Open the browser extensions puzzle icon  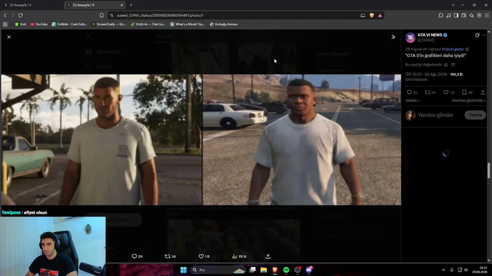tap(441, 15)
